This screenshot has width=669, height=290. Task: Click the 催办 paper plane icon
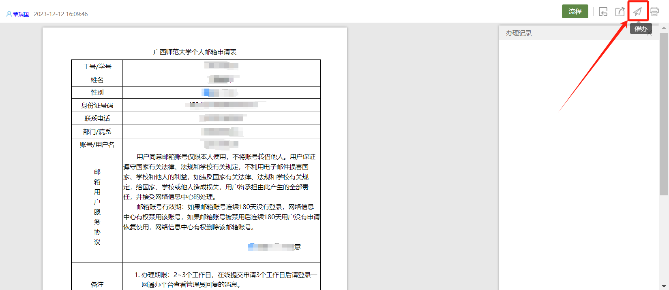tap(638, 12)
